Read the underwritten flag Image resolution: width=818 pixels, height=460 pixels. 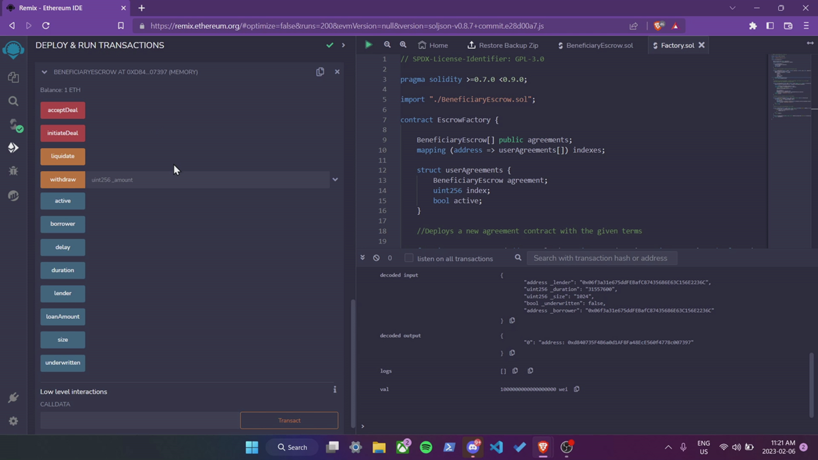pos(63,363)
